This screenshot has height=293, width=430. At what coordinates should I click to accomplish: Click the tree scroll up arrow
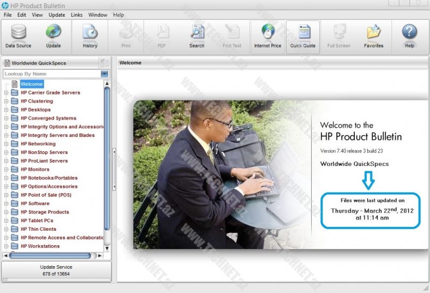click(x=107, y=83)
